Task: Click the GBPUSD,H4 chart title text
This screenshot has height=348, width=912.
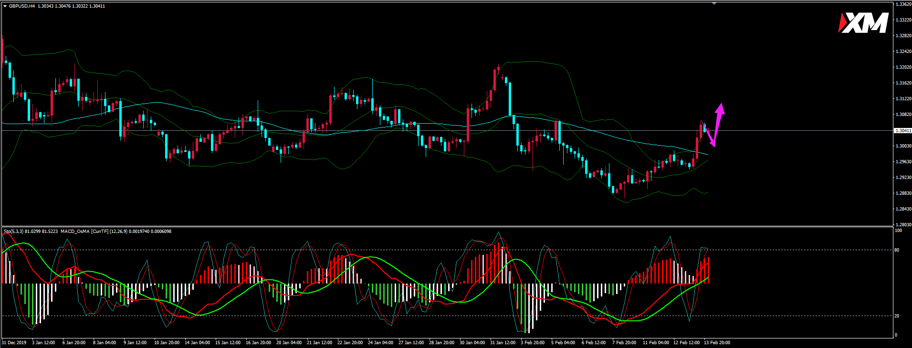Action: [22, 6]
